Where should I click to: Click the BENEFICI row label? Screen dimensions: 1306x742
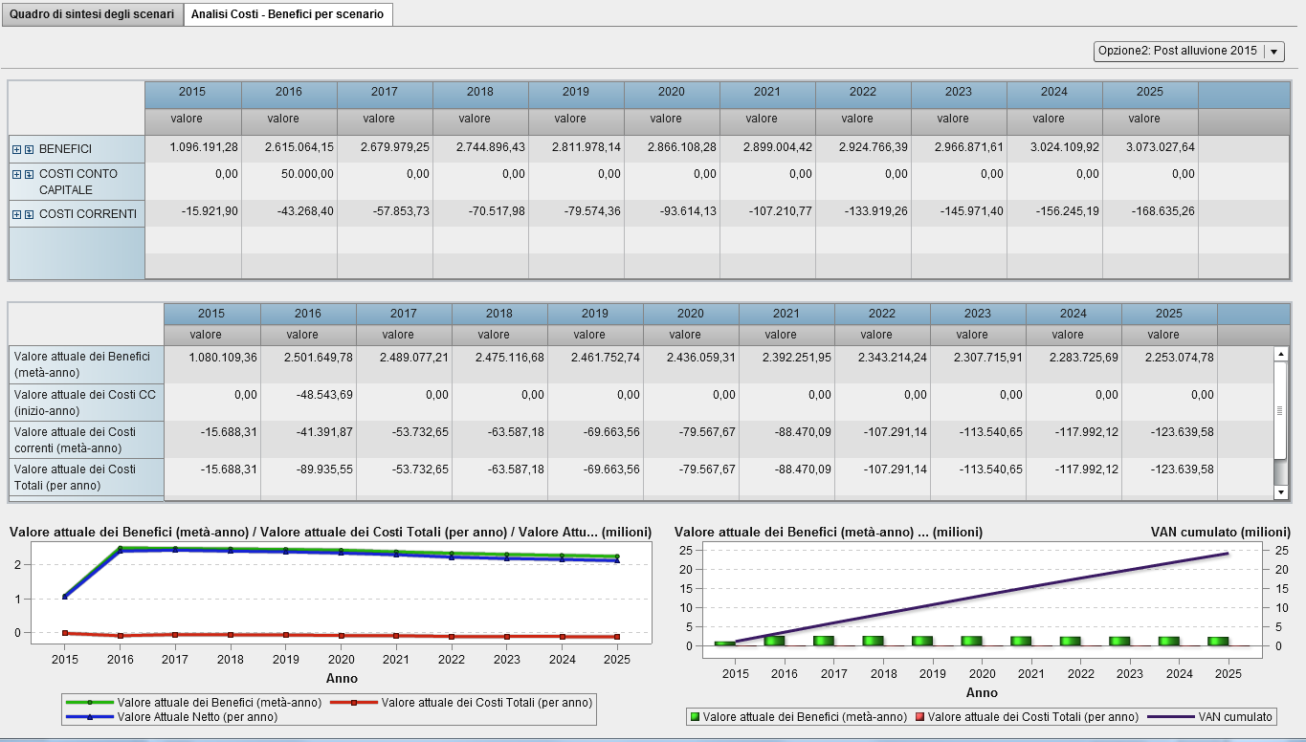[x=65, y=149]
